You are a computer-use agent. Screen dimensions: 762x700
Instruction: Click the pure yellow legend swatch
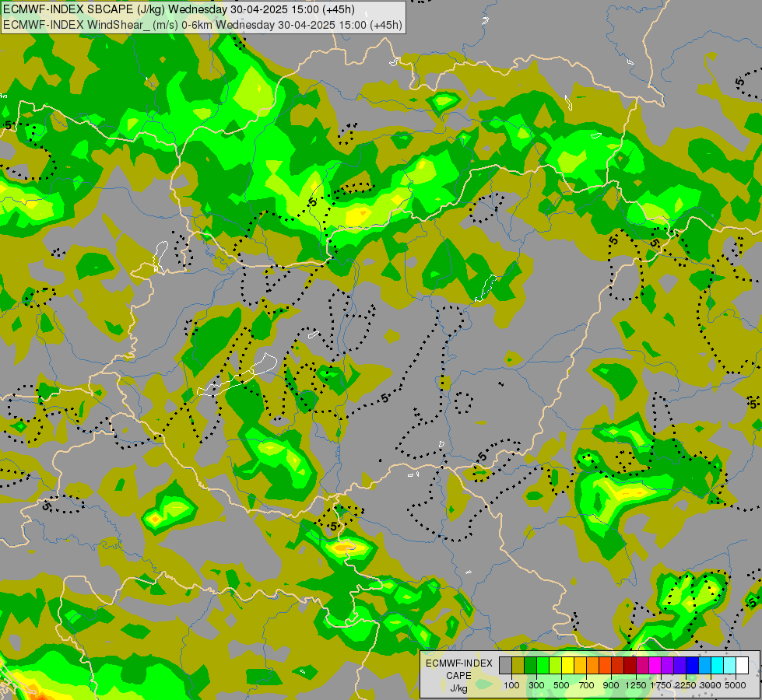pyautogui.click(x=567, y=665)
